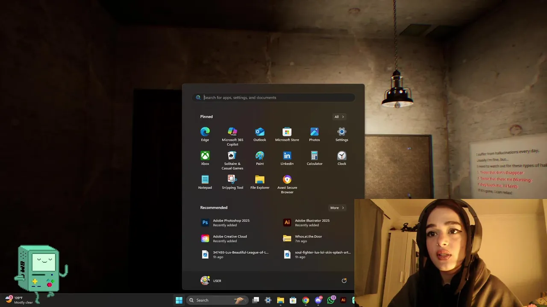Click the power button icon
The image size is (547, 307).
[x=344, y=281]
